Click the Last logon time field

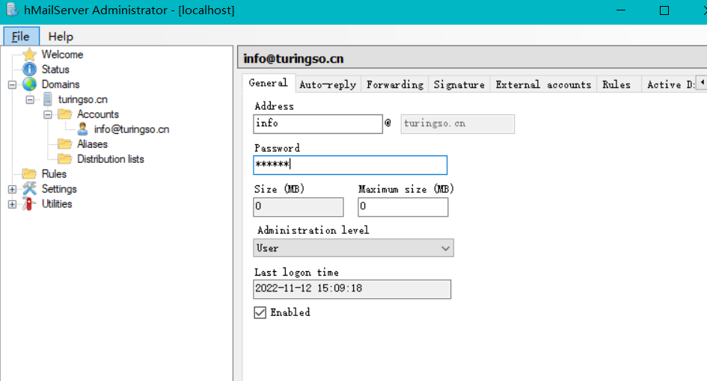tap(352, 289)
